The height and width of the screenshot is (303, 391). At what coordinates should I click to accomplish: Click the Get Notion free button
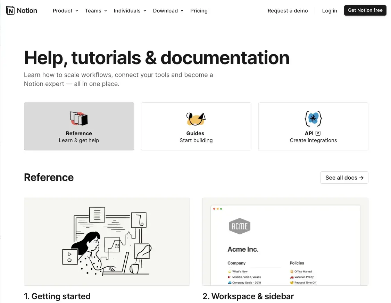pyautogui.click(x=365, y=10)
